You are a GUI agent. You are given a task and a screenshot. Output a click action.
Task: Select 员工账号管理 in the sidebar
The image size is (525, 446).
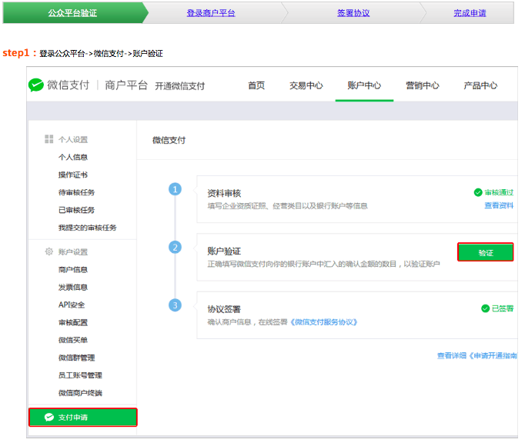pyautogui.click(x=80, y=375)
